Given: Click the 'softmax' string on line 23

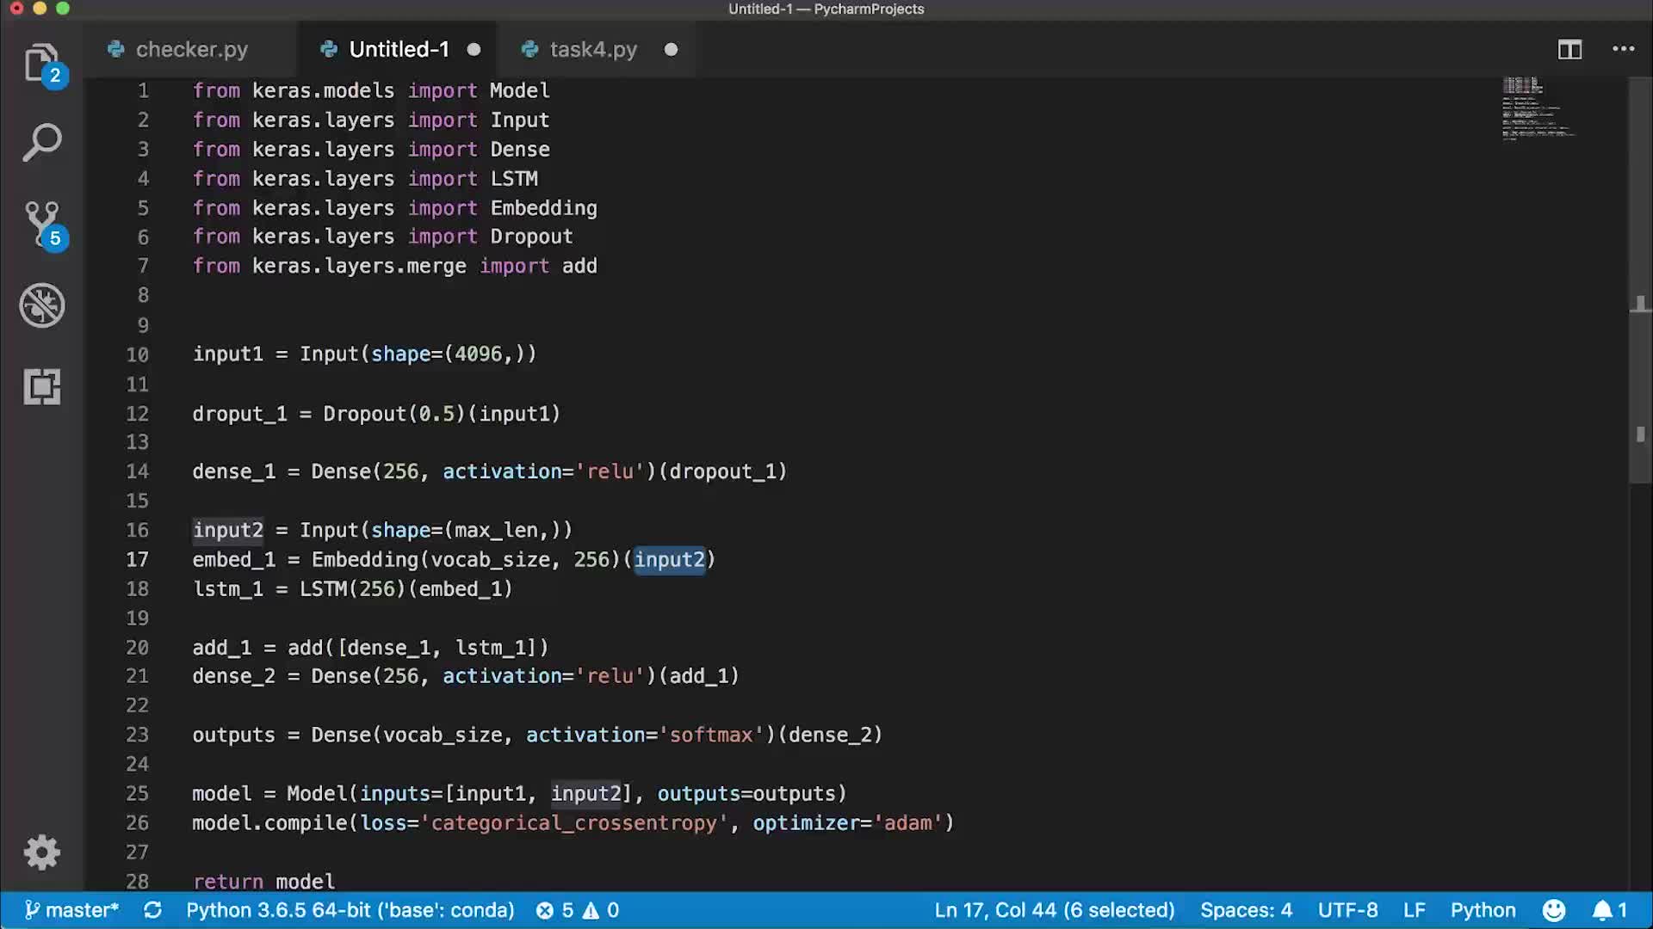Looking at the screenshot, I should click(x=711, y=735).
